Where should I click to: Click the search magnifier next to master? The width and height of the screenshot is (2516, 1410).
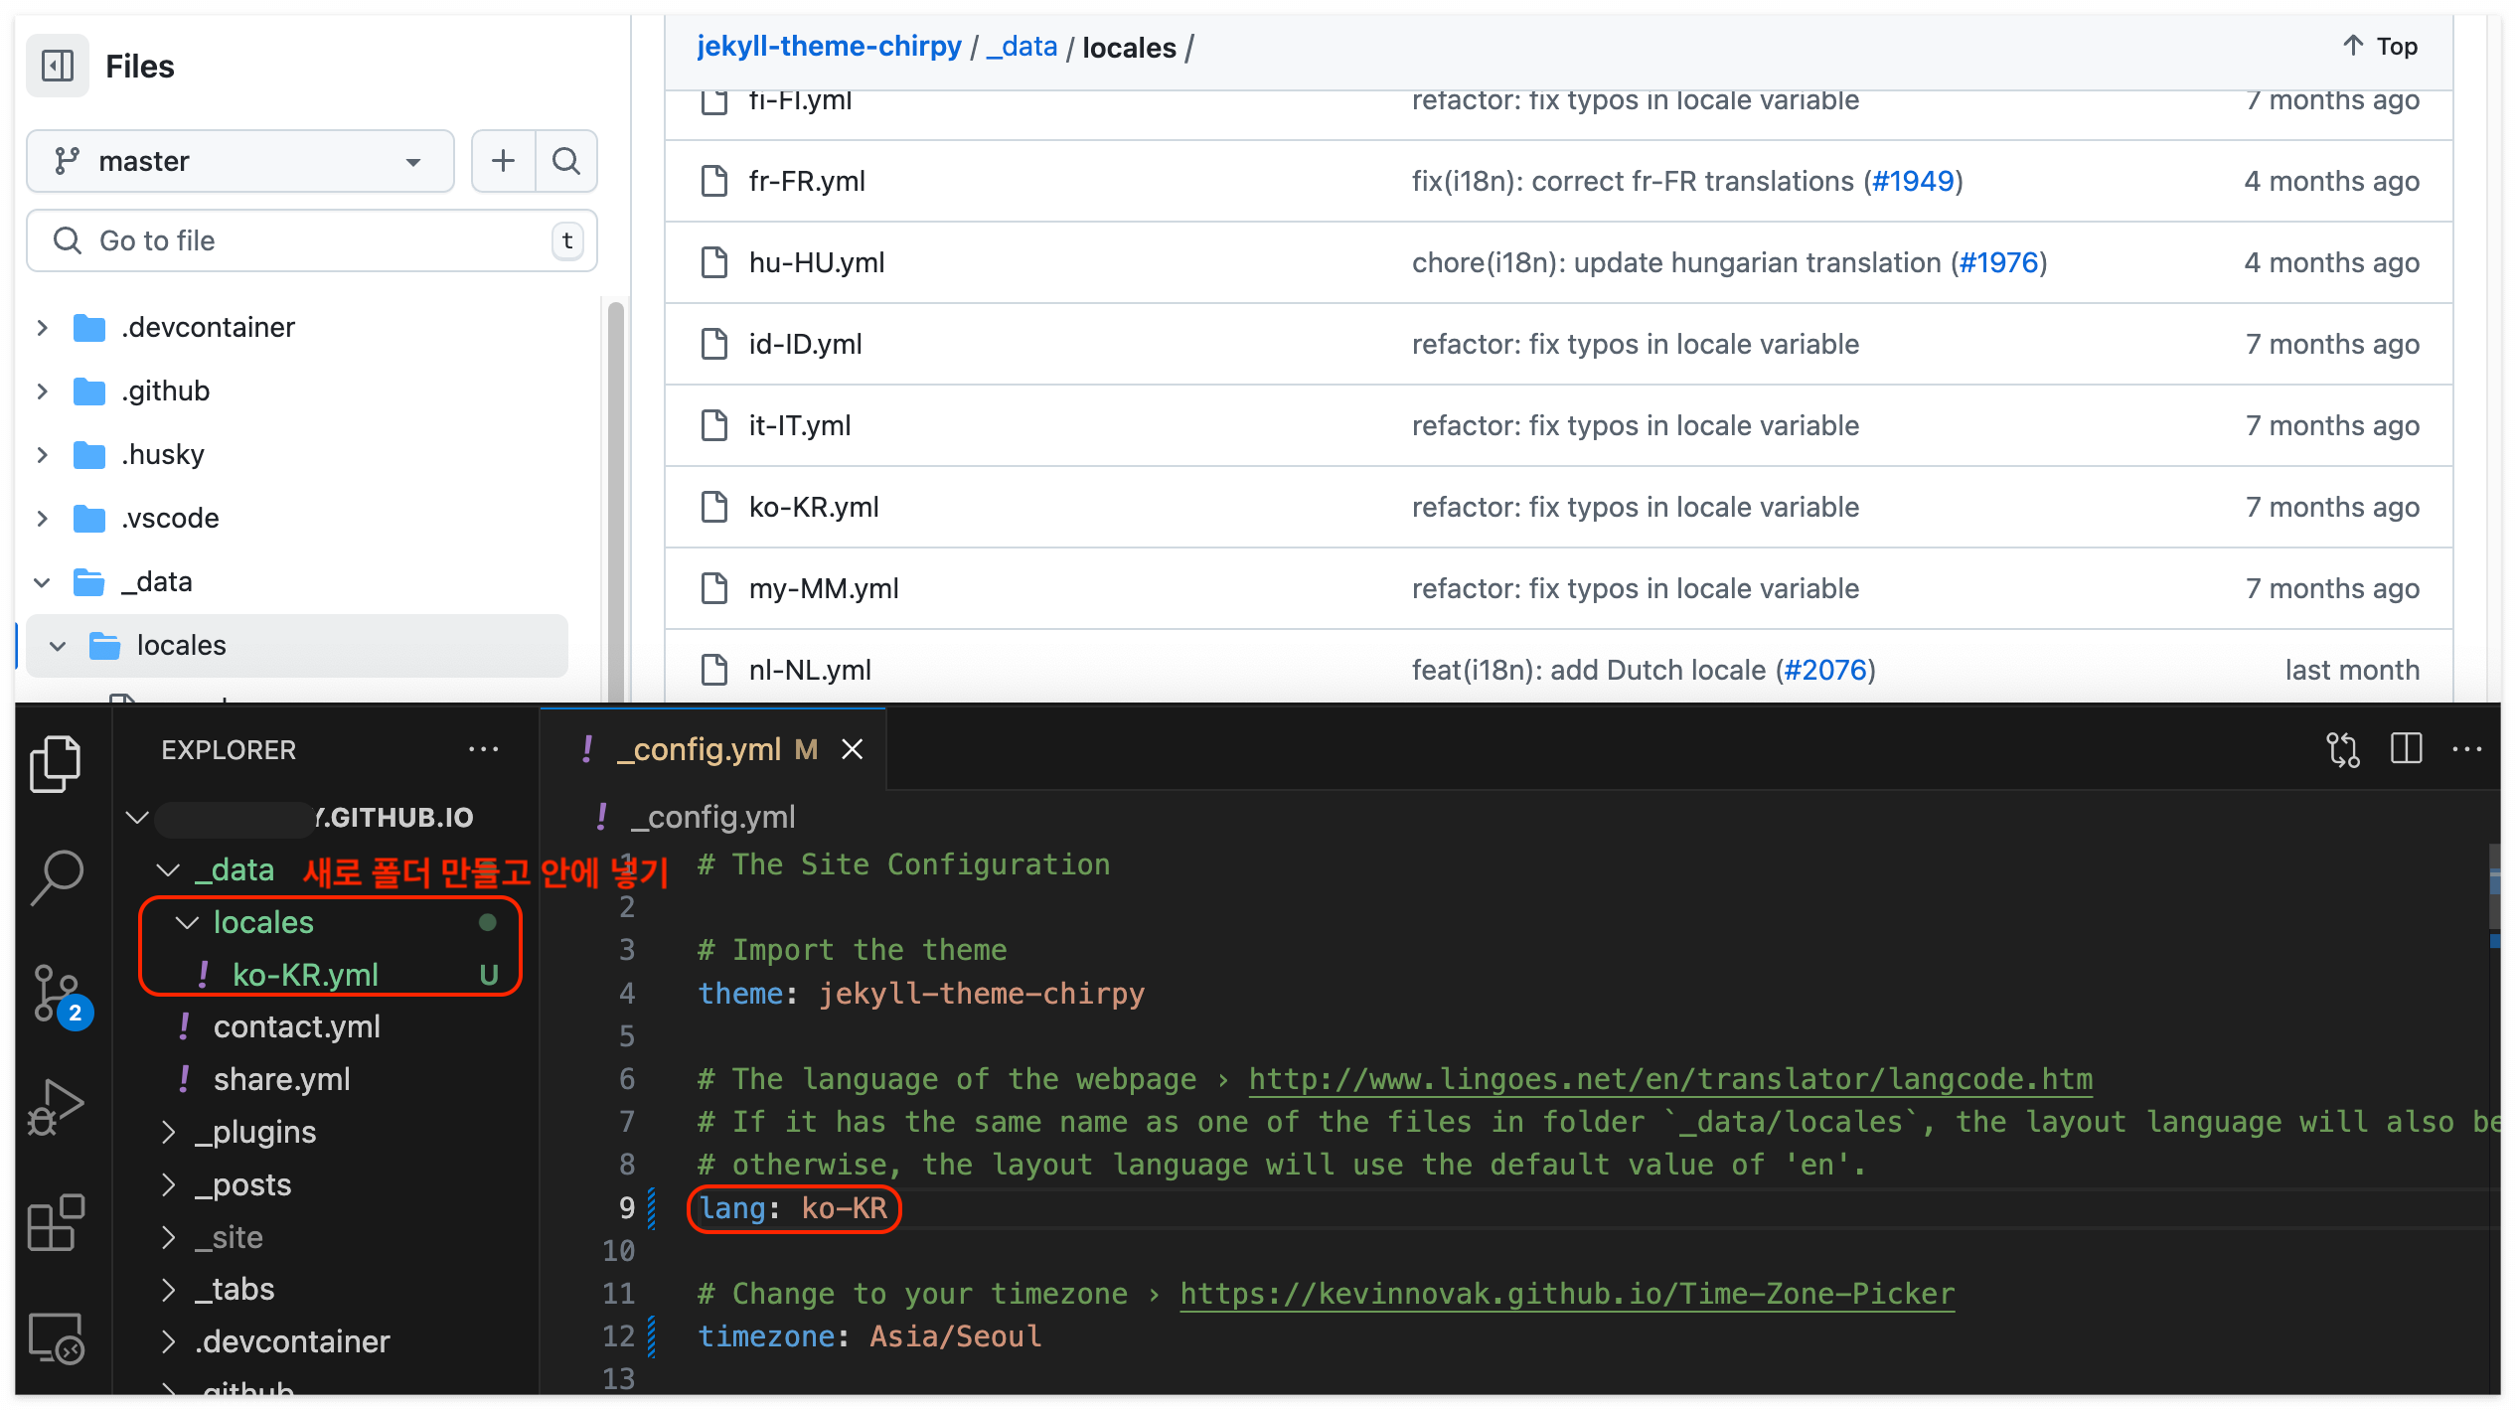[x=566, y=161]
